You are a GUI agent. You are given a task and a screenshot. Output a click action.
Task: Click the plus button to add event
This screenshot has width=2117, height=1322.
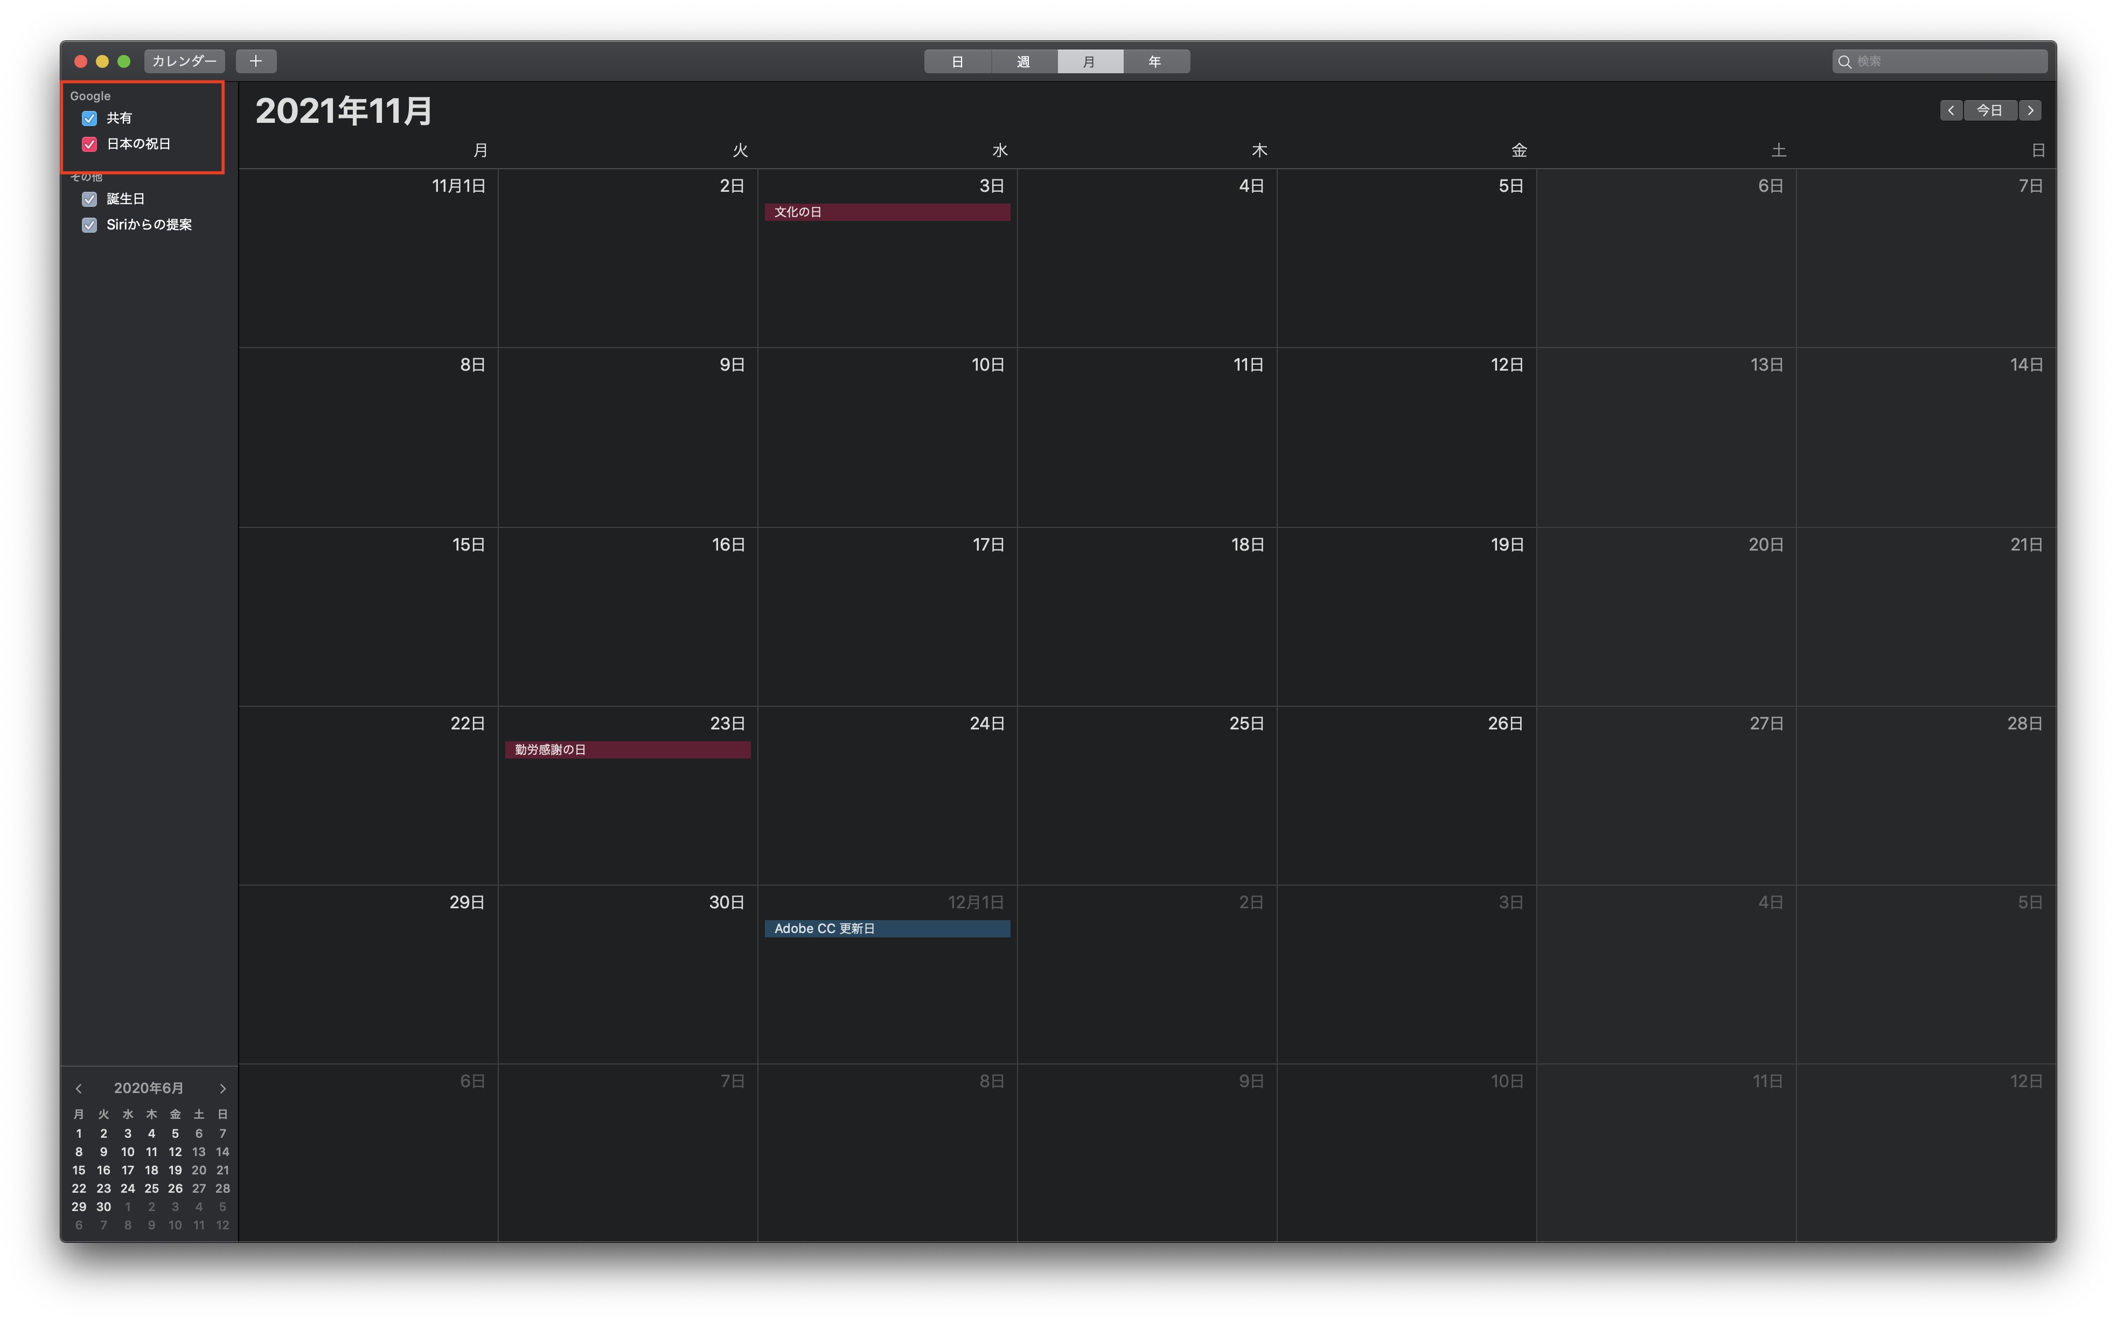point(255,61)
